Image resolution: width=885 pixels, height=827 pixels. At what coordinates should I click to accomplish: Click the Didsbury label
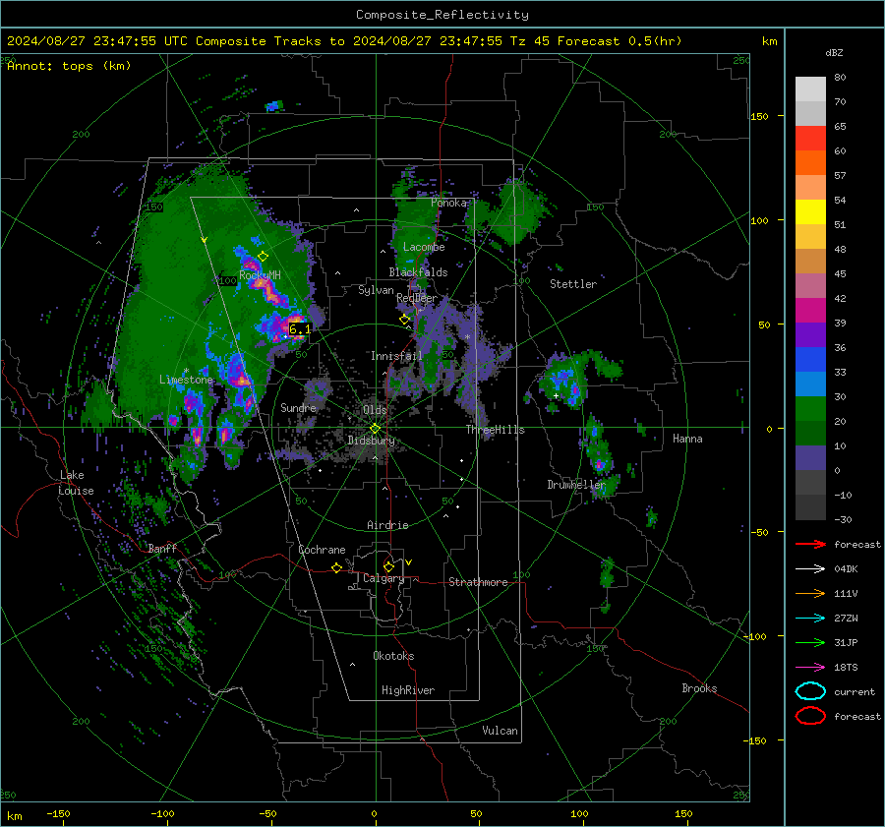[x=371, y=441]
